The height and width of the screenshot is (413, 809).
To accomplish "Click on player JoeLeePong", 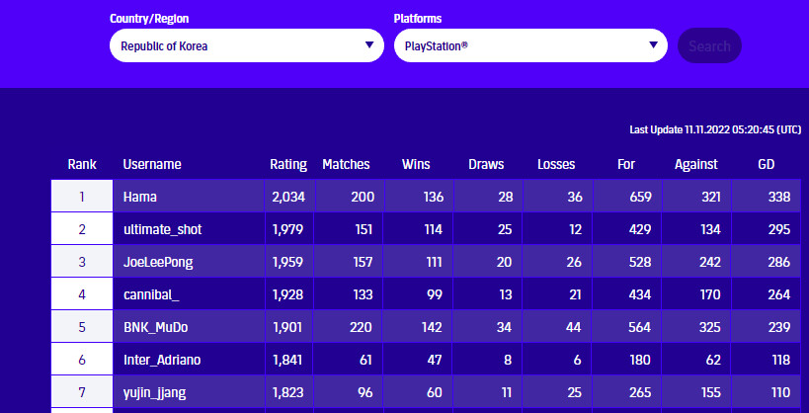I will (159, 262).
